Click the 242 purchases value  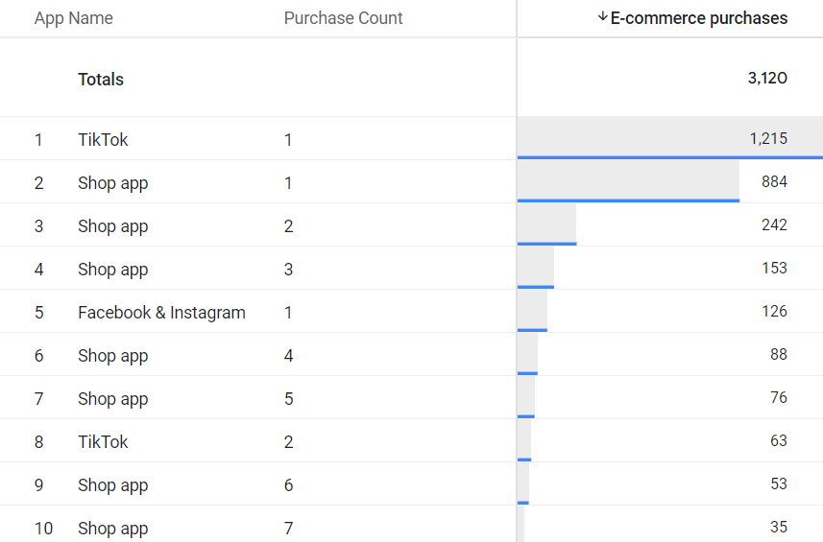[x=774, y=224]
